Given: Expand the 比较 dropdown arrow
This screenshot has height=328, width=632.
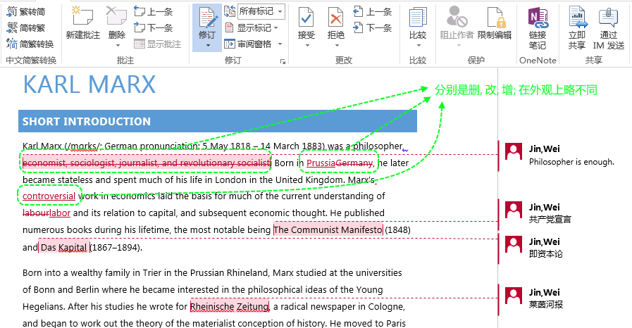Looking at the screenshot, I should pos(418,46).
